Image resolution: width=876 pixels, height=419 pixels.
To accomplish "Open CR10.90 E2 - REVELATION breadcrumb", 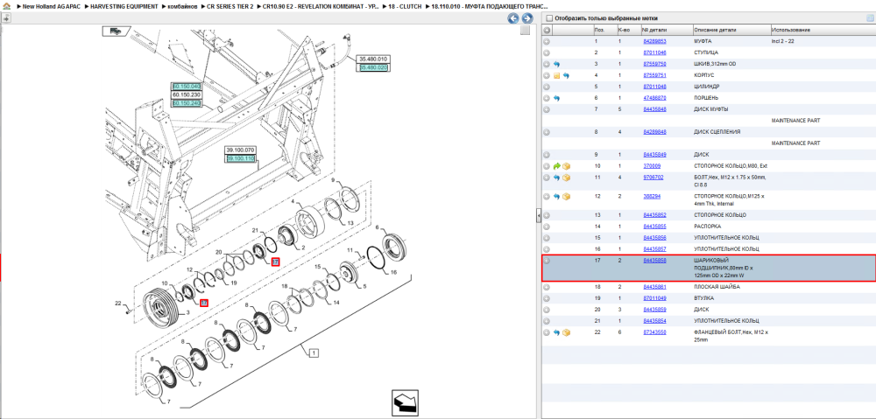I will point(319,6).
